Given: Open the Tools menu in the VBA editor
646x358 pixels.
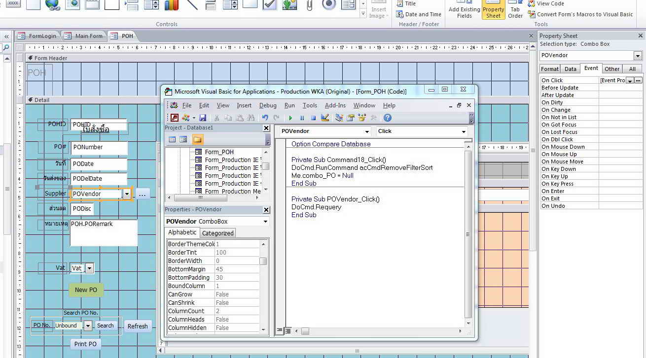Looking at the screenshot, I should [310, 105].
